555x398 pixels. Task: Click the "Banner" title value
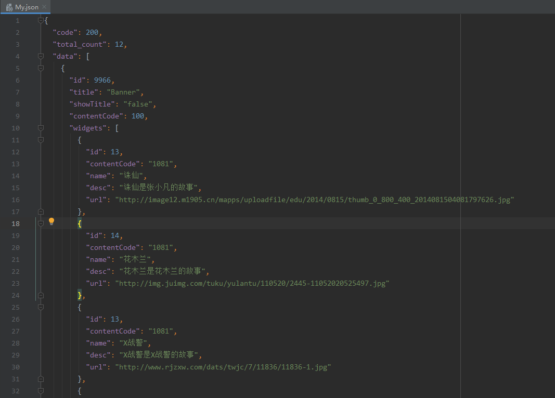(123, 92)
